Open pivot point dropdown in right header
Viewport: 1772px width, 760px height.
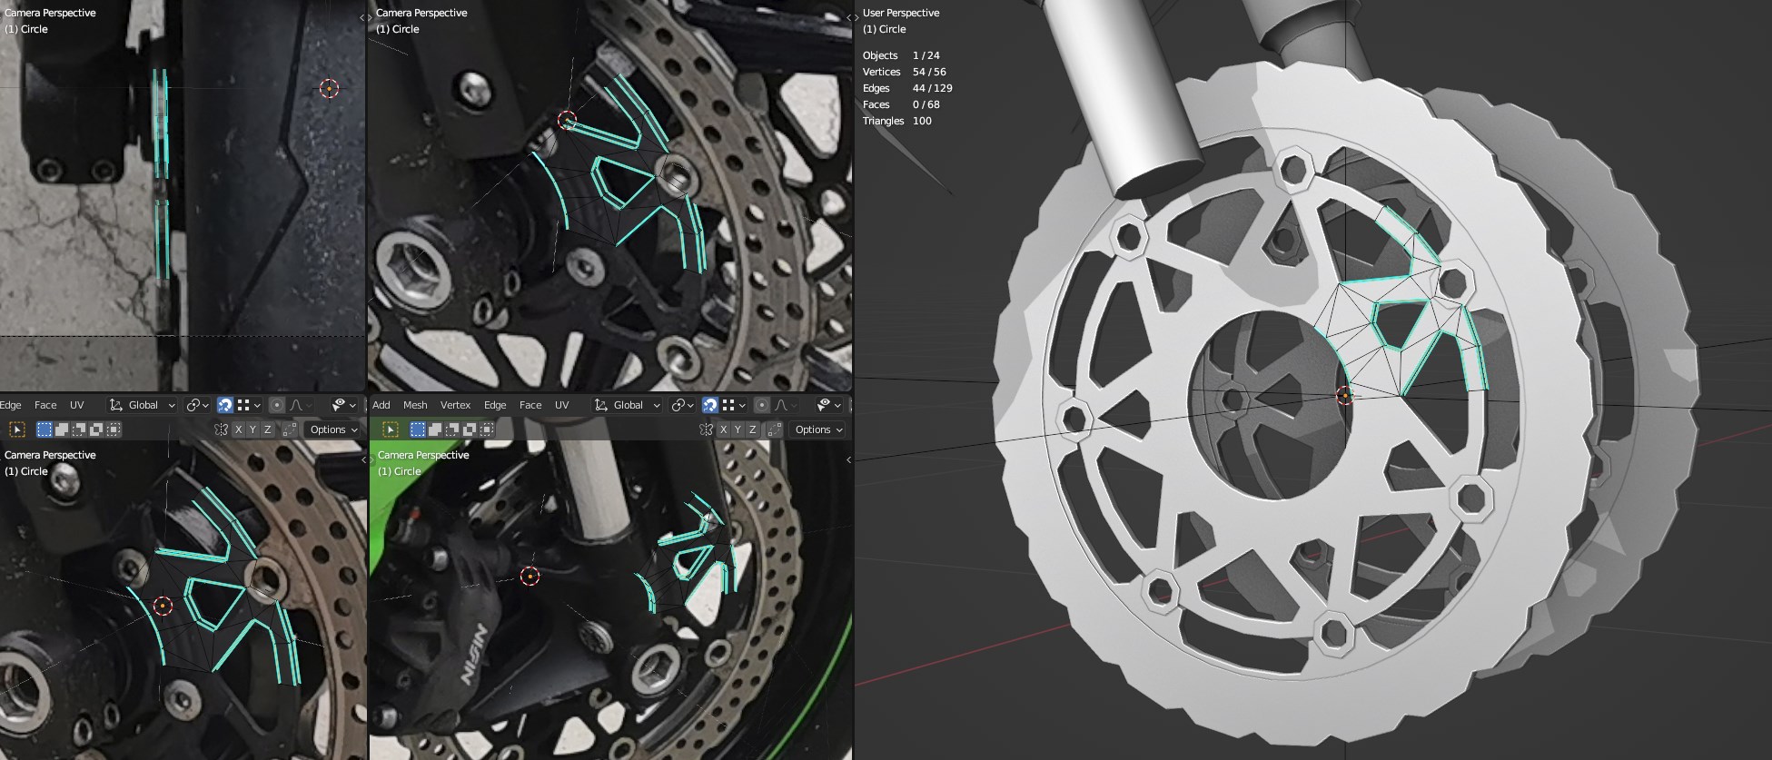(682, 405)
